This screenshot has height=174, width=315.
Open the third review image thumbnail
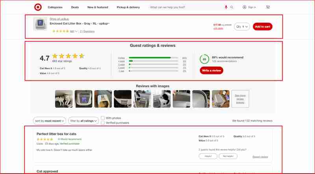pos(103,99)
